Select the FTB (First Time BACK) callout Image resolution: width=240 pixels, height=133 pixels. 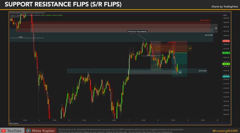[137, 32]
